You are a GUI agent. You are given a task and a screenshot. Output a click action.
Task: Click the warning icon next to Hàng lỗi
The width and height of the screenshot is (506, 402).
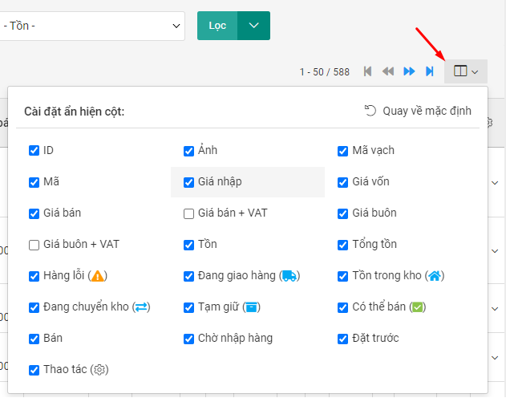coord(98,276)
